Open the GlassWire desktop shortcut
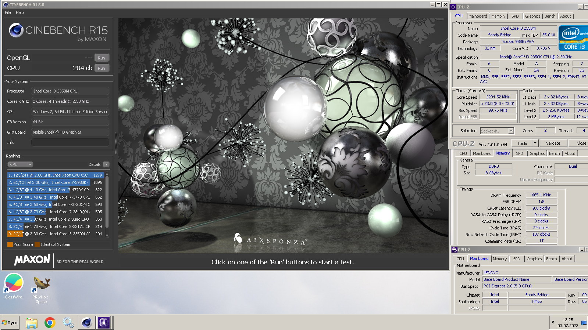The height and width of the screenshot is (330, 588). coord(14,286)
